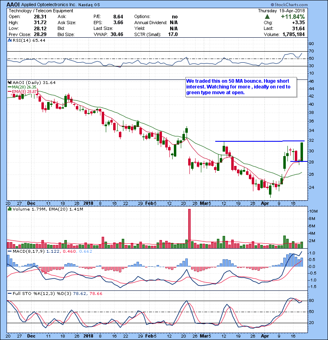Select the green MA(20) legend line marker
328x340 pixels.
tap(10, 87)
